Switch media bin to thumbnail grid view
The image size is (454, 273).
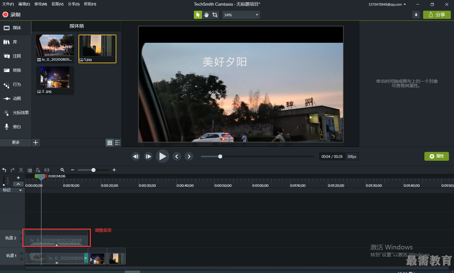pyautogui.click(x=110, y=142)
